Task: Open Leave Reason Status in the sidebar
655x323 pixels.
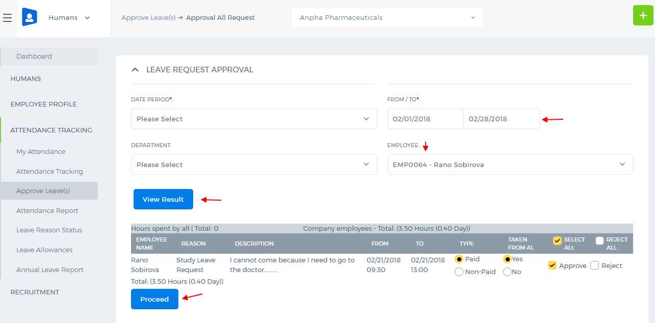Action: pos(49,230)
